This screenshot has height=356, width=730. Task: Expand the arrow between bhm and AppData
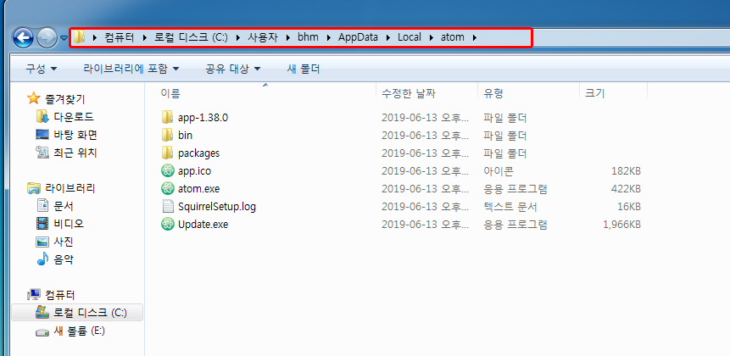click(329, 37)
